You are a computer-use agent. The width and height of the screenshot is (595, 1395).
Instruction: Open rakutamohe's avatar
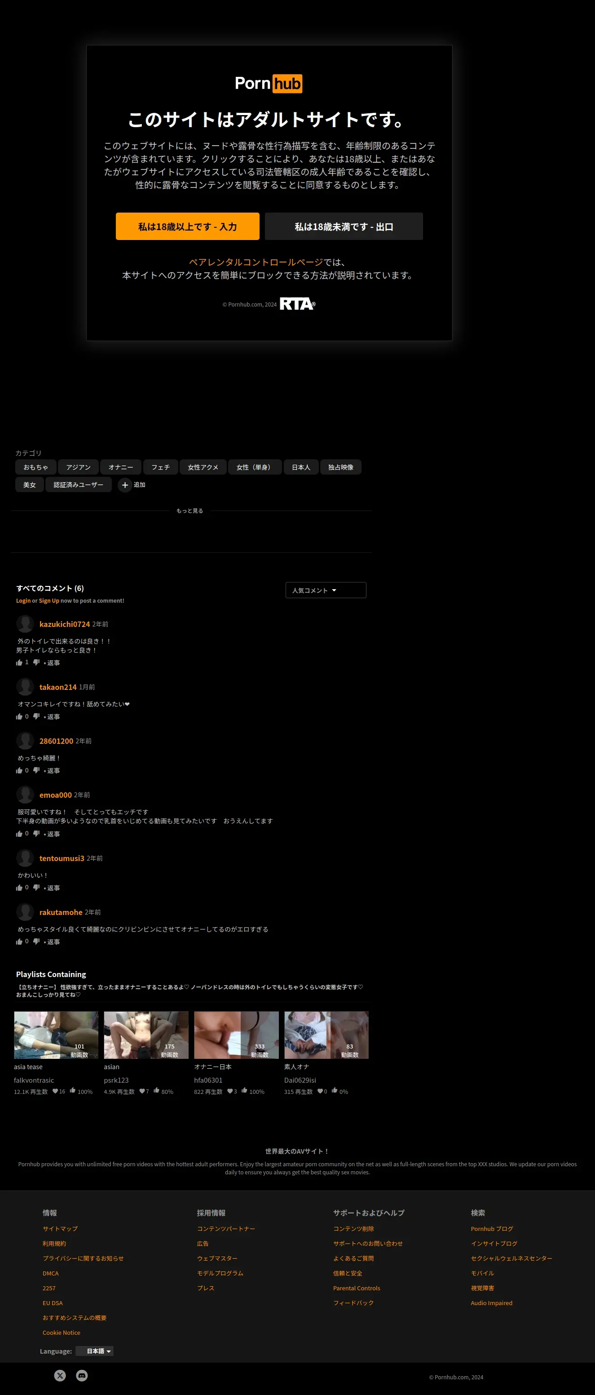click(25, 912)
